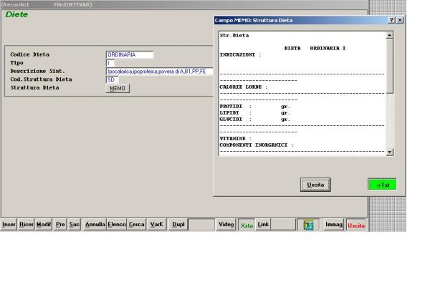Click the 'Codice Dieta' label
Screen dimensions: 430x282
click(x=30, y=54)
